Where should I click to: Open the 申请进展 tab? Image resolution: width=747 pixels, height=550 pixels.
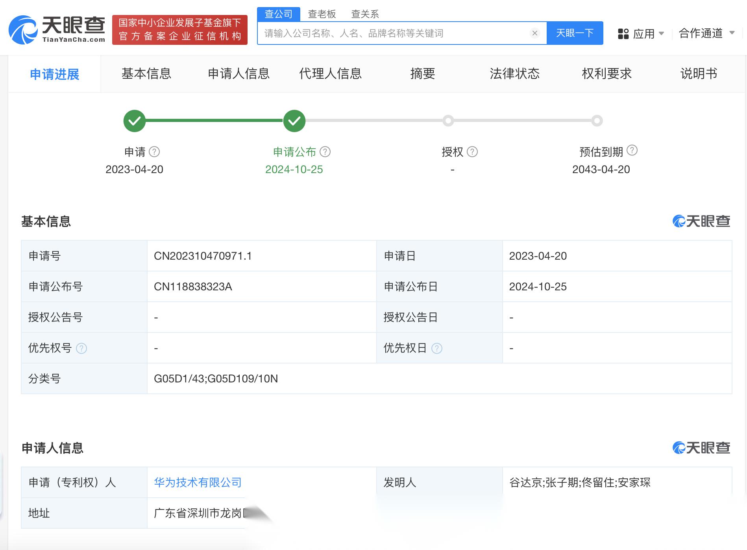tap(54, 74)
